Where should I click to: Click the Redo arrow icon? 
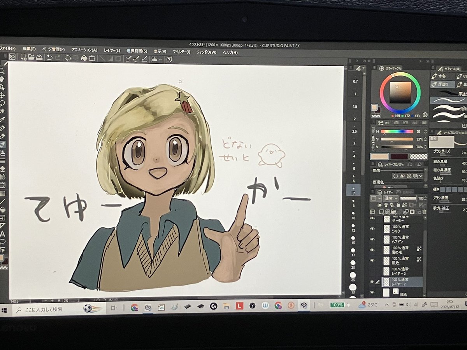click(58, 58)
